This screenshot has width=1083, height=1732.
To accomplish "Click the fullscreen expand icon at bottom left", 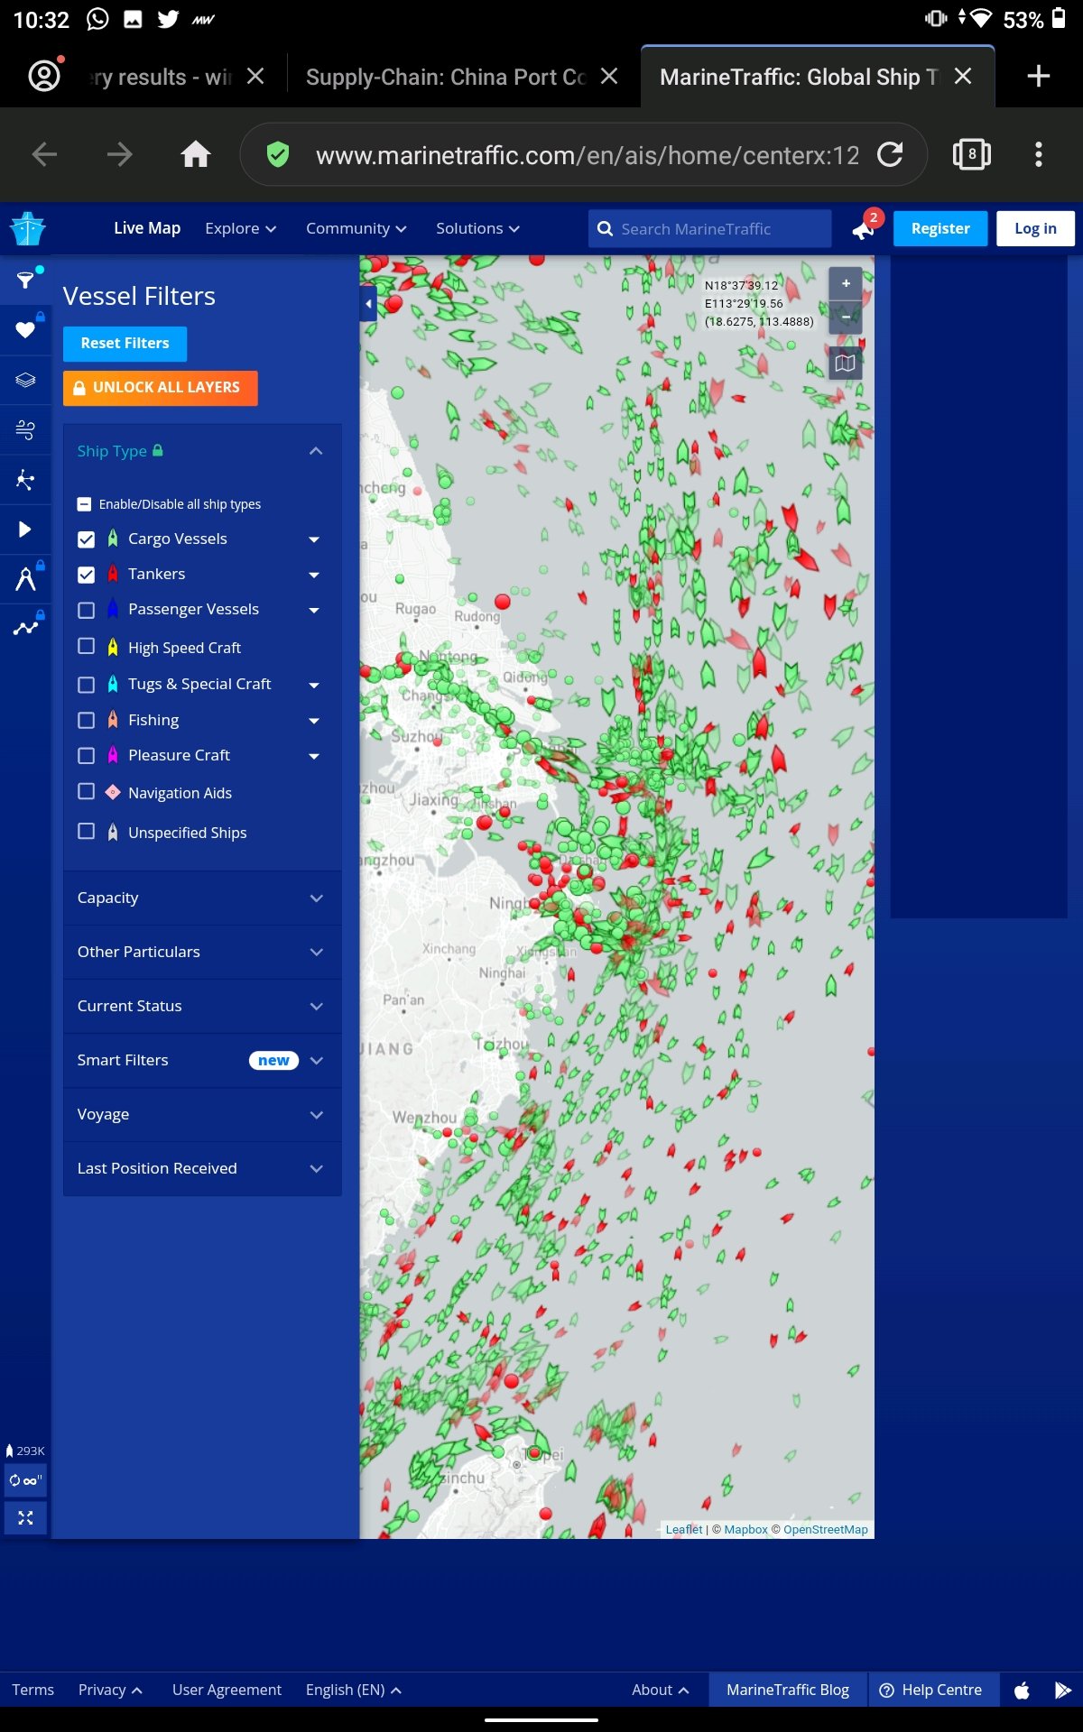I will (25, 1517).
